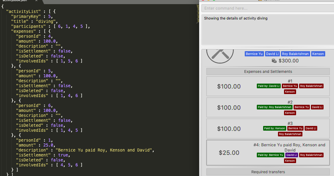Select expense card #2's $100.00 amount
The image size is (334, 176).
(x=229, y=108)
